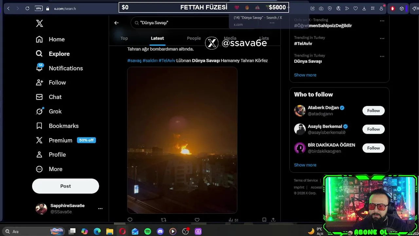
Task: Follow Ataberk Doğan
Action: coord(373,111)
